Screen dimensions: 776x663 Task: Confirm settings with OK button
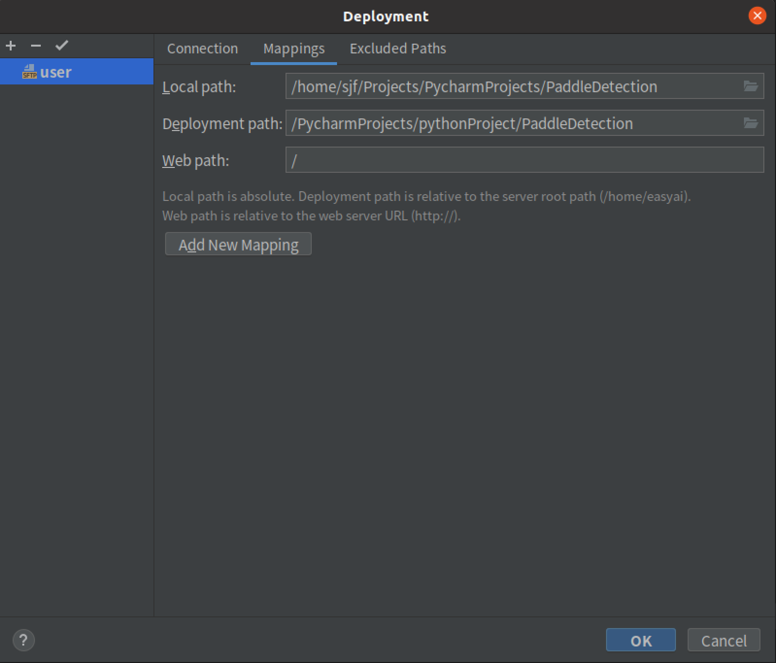coord(641,640)
